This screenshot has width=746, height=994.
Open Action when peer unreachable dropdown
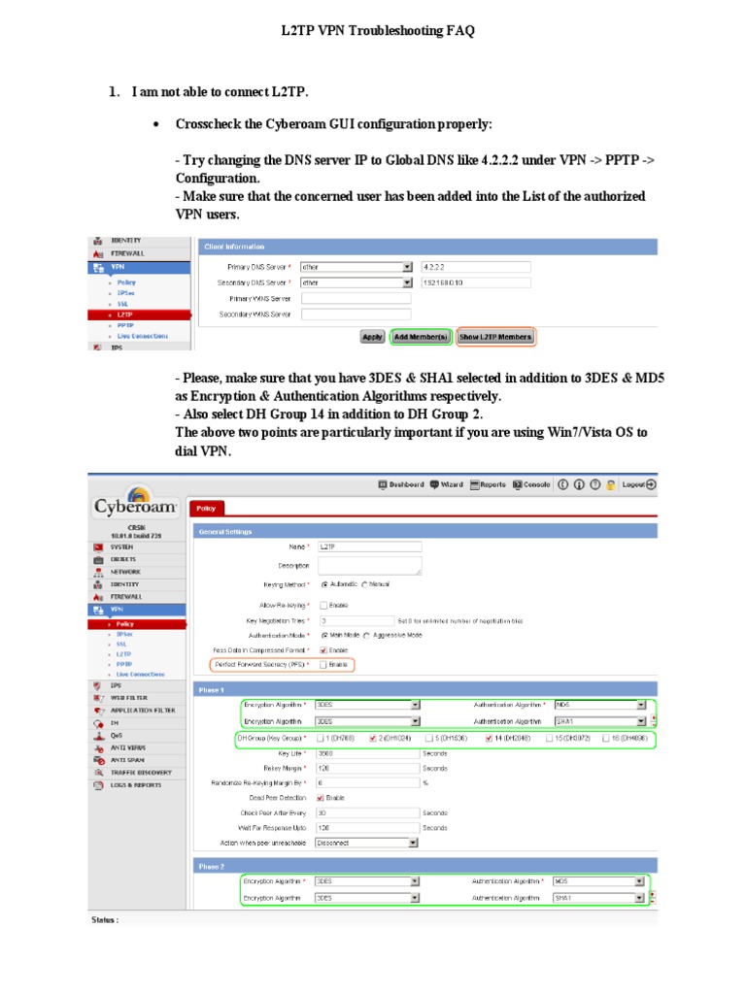click(x=366, y=844)
